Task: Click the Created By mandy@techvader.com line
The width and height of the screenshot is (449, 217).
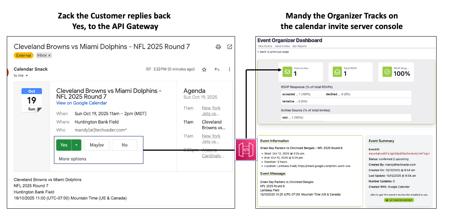Action: (x=392, y=165)
